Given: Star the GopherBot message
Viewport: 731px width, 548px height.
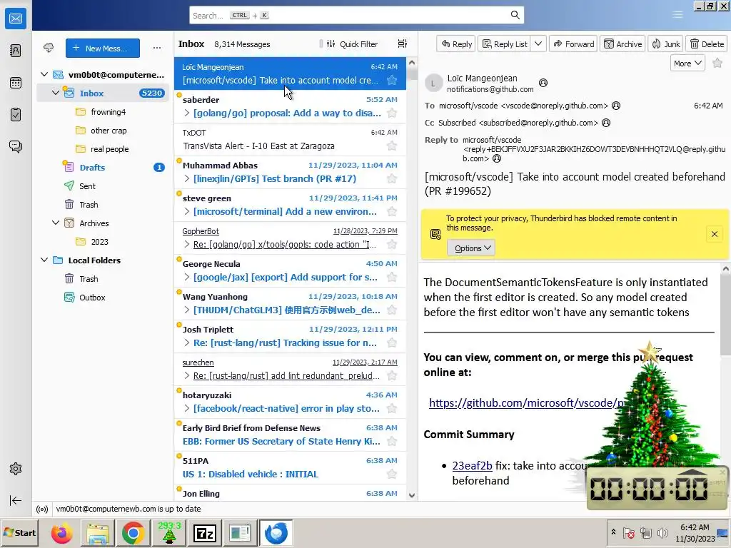Looking at the screenshot, I should (x=392, y=244).
